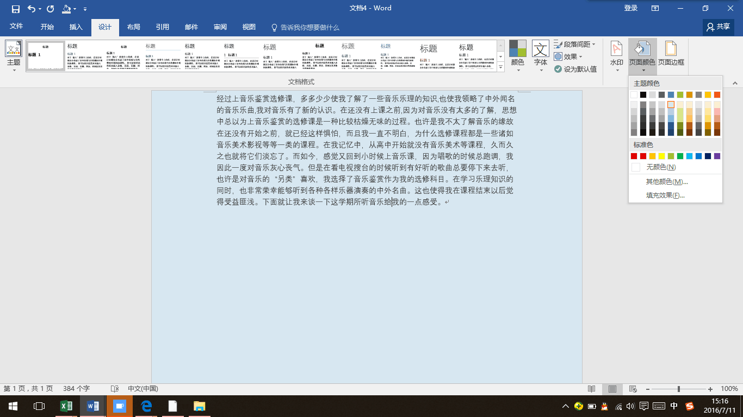Click the 共享 share button
Viewport: 743px width, 417px height.
(719, 27)
